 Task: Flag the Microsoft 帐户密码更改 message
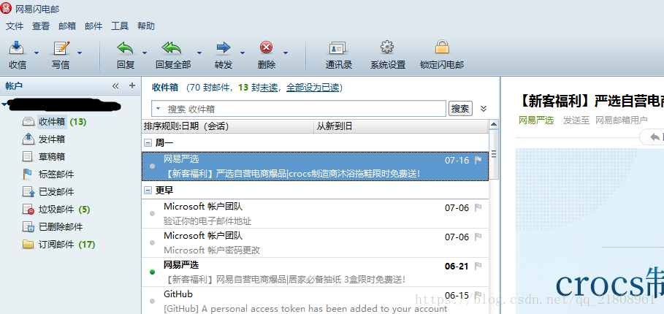tap(478, 237)
